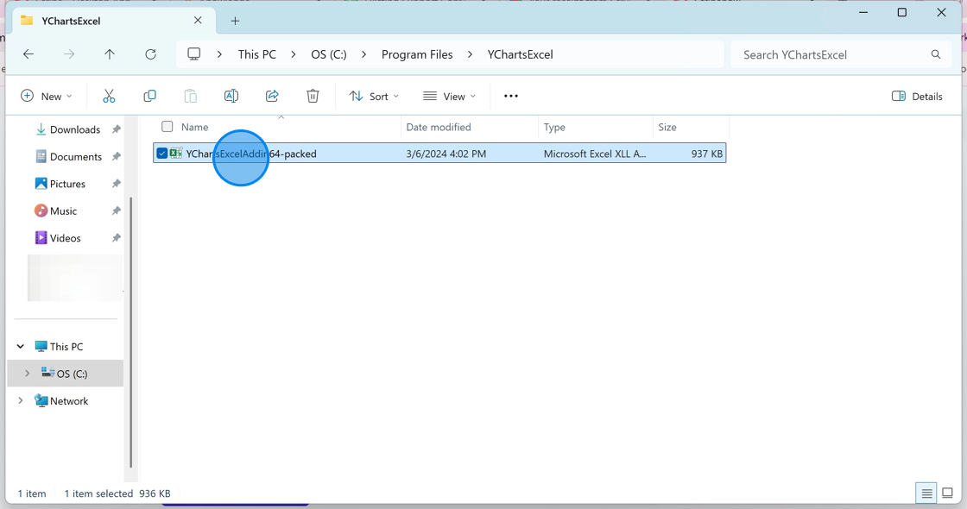Open the New dropdown menu
This screenshot has width=967, height=509.
tap(47, 96)
